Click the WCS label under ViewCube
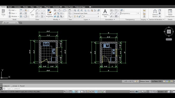This screenshot has height=98, width=175. point(169,39)
